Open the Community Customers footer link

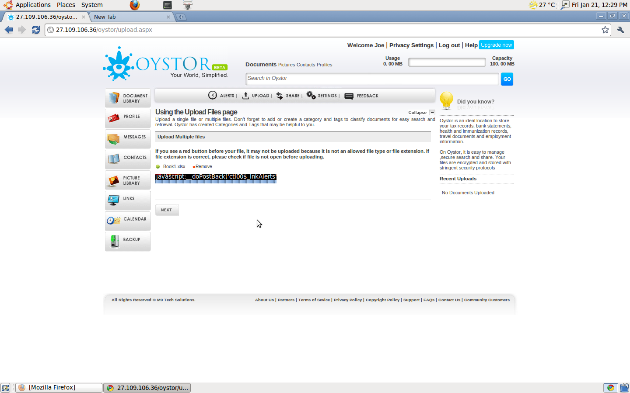tap(487, 300)
